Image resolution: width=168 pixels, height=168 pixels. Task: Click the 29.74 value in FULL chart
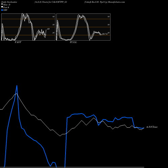(104, 34)
